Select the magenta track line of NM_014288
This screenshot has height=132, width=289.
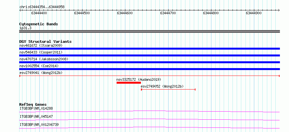[x=149, y=111]
